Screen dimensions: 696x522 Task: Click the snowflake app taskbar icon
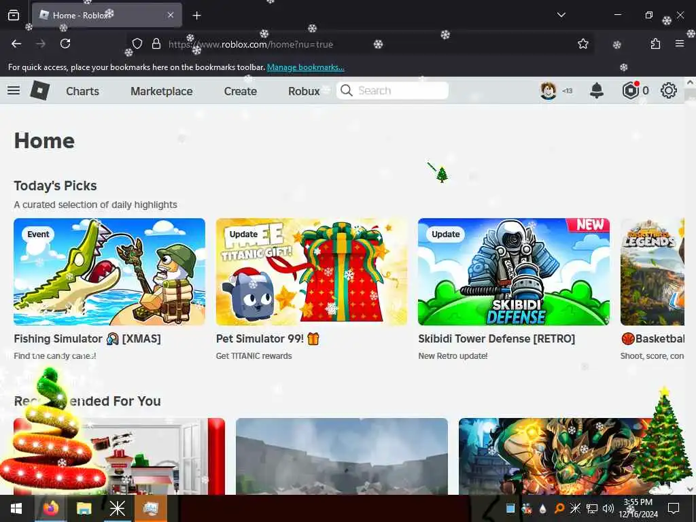[117, 508]
